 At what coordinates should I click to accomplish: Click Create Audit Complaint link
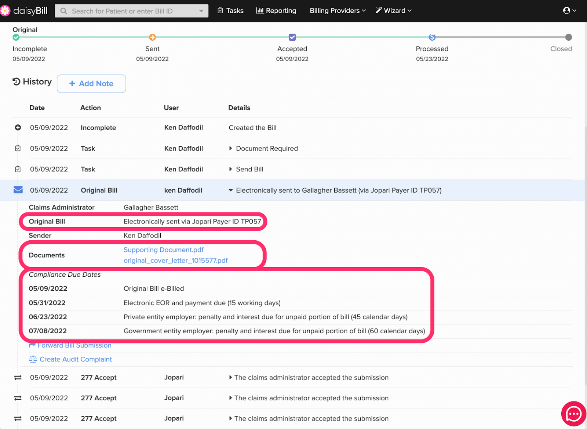[x=70, y=359]
